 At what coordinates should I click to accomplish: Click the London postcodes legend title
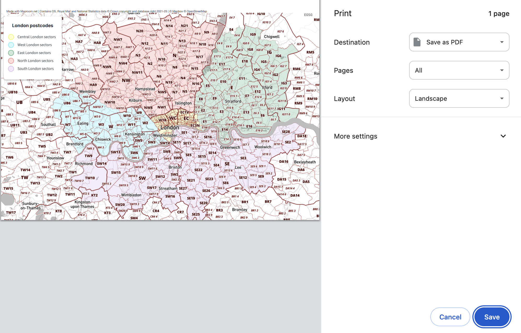[32, 26]
